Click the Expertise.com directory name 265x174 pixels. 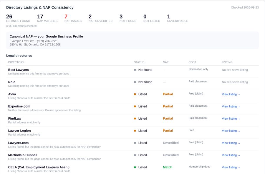pos(19,106)
